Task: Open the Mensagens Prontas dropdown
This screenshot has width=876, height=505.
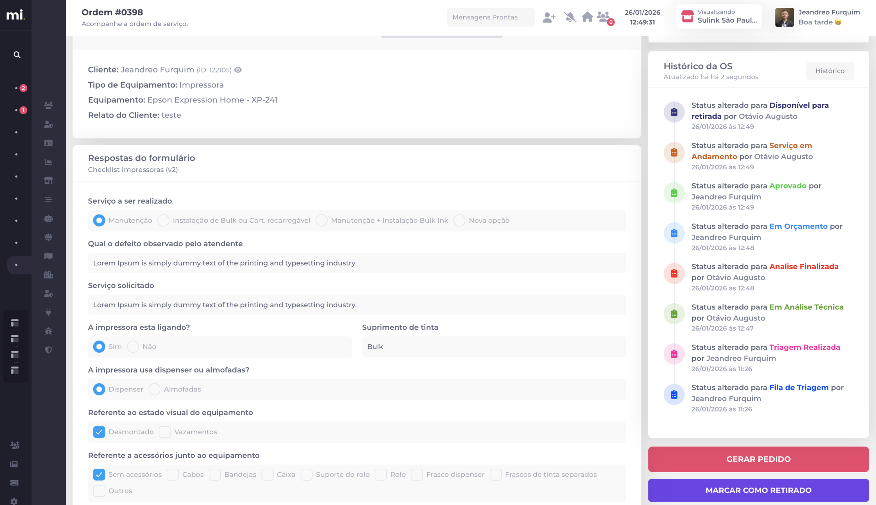Action: tap(490, 17)
